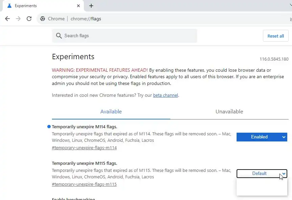Click 'Temporarily unexpire M115 flags.' title
This screenshot has height=200, width=292.
pyautogui.click(x=84, y=163)
